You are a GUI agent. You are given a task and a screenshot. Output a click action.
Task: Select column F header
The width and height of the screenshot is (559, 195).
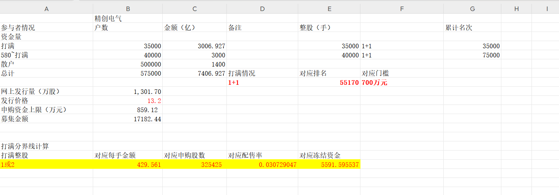(x=402, y=9)
